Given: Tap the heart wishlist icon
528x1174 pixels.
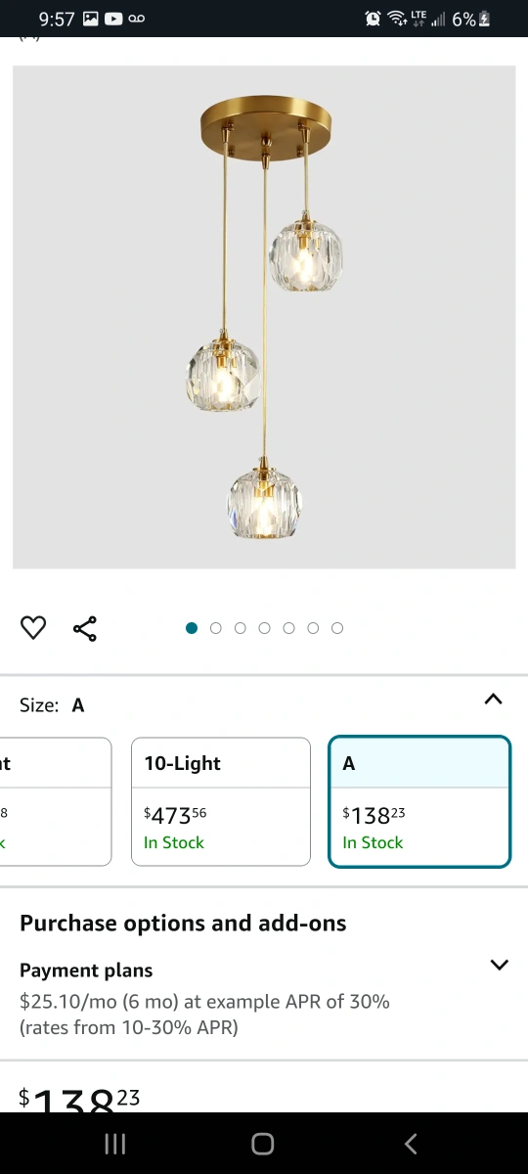Looking at the screenshot, I should click(33, 628).
